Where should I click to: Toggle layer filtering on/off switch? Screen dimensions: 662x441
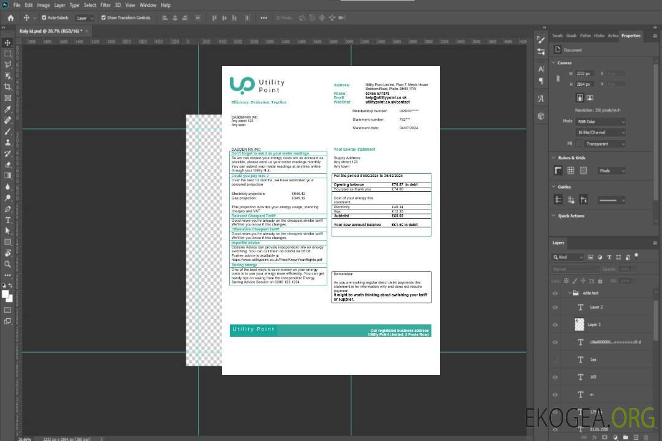coord(636,255)
